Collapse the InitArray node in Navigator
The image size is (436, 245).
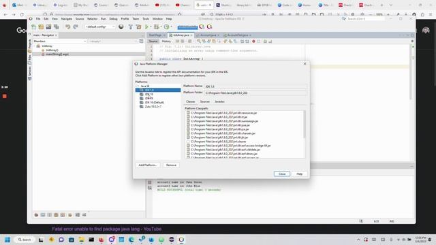(35, 46)
